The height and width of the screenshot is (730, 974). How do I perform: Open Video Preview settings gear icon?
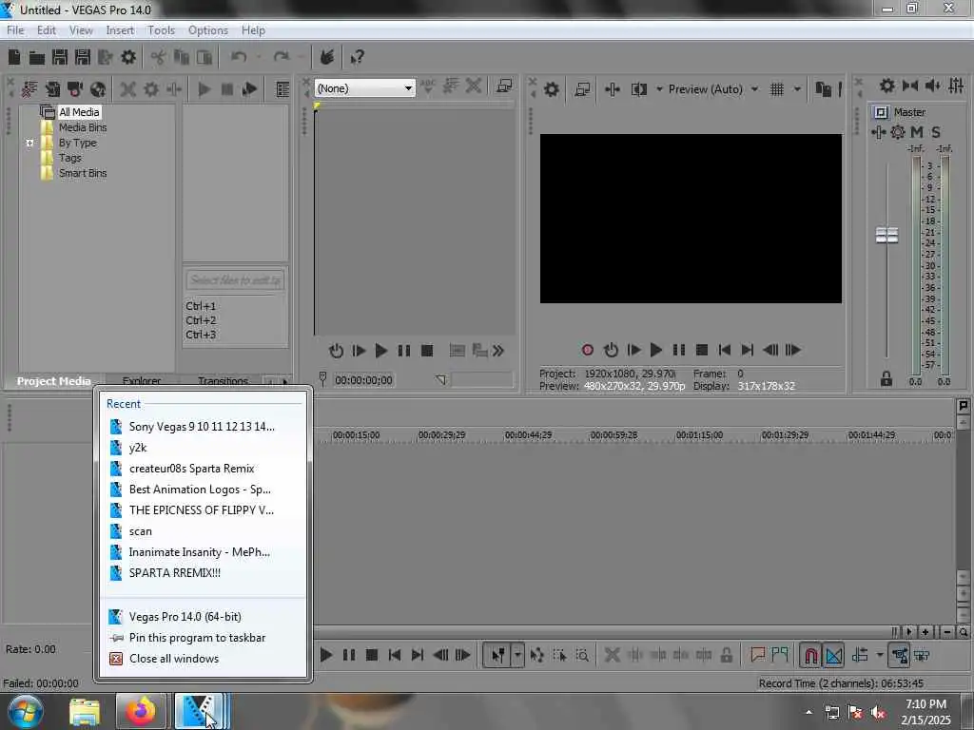(551, 89)
